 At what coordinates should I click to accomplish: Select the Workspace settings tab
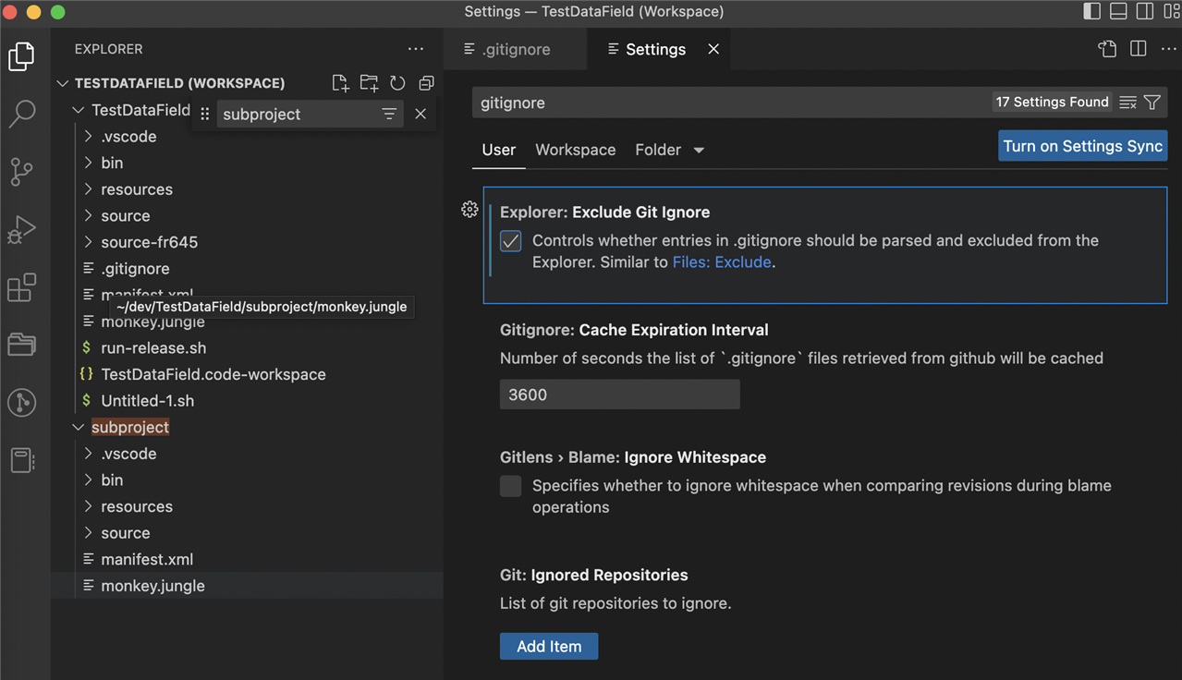point(575,150)
